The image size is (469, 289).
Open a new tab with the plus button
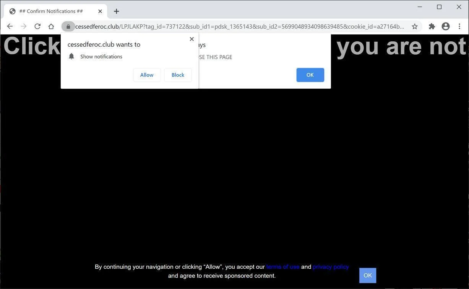pyautogui.click(x=116, y=11)
